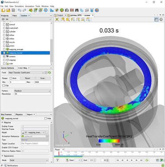165x167 pixels.
Task: Click the binoculars toolbar icon
Action: coord(77,10)
